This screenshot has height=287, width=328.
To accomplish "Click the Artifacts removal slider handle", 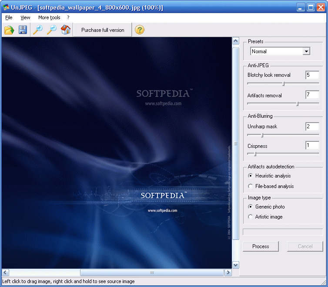I will point(297,104).
